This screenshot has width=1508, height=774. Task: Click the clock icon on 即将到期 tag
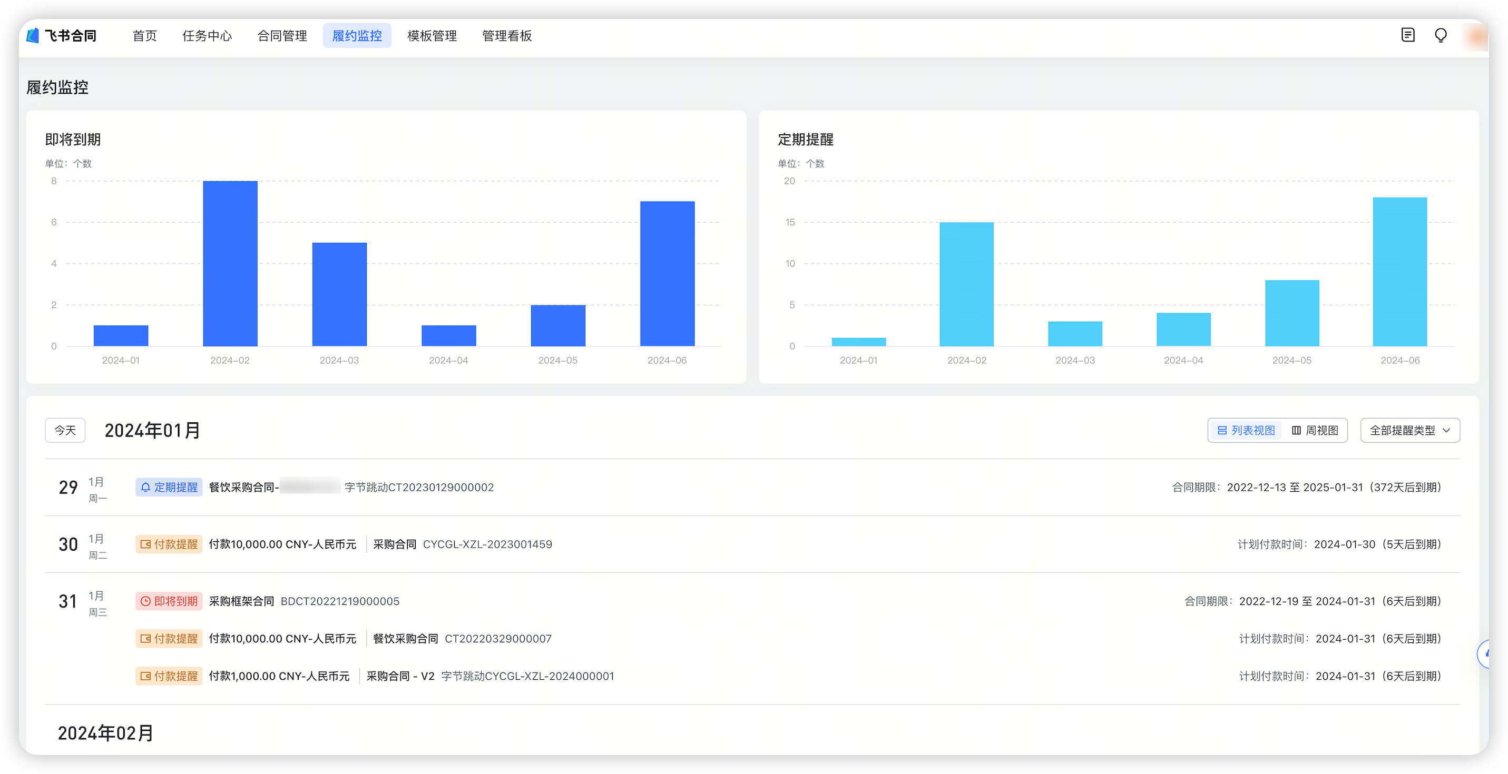click(146, 601)
